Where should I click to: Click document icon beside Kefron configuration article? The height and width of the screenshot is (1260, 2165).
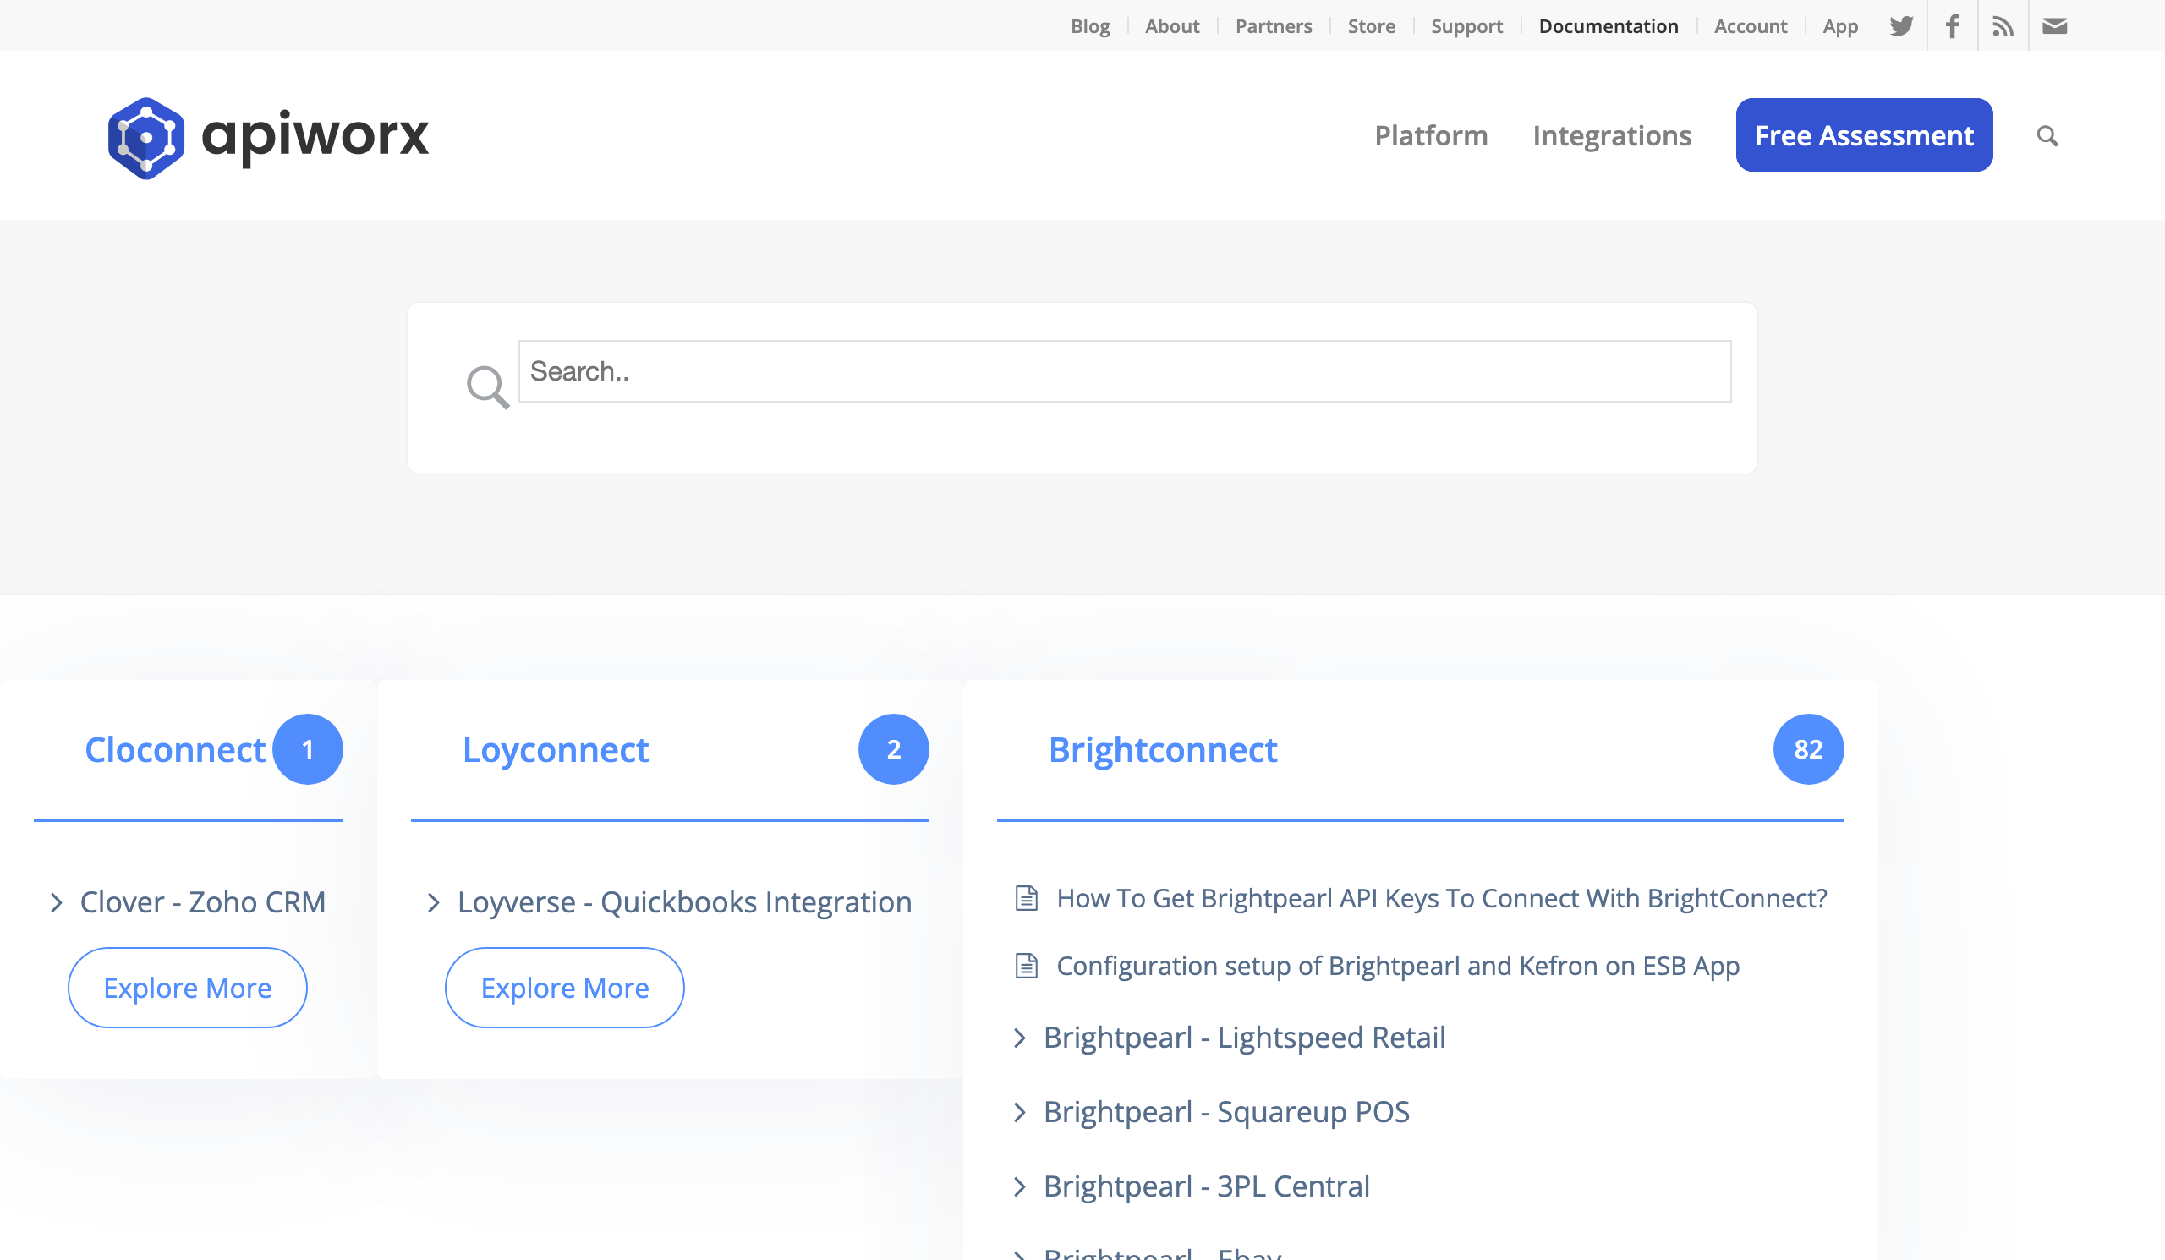[1027, 966]
